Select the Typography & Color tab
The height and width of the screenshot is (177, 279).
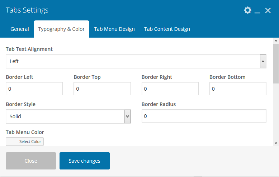tap(61, 29)
